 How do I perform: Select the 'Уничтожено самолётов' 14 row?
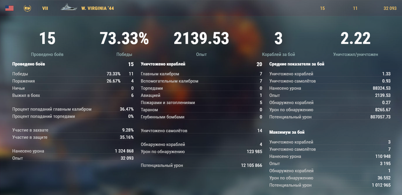[202, 131]
